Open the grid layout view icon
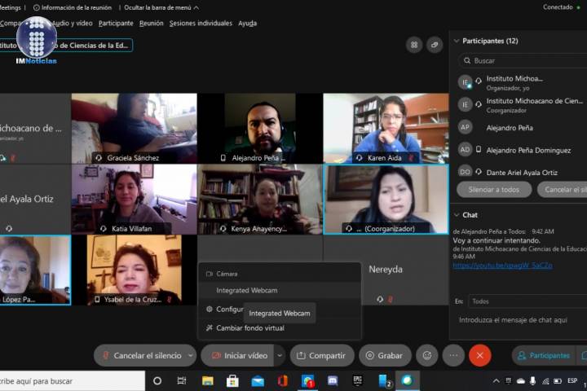This screenshot has height=391, width=587. (413, 45)
